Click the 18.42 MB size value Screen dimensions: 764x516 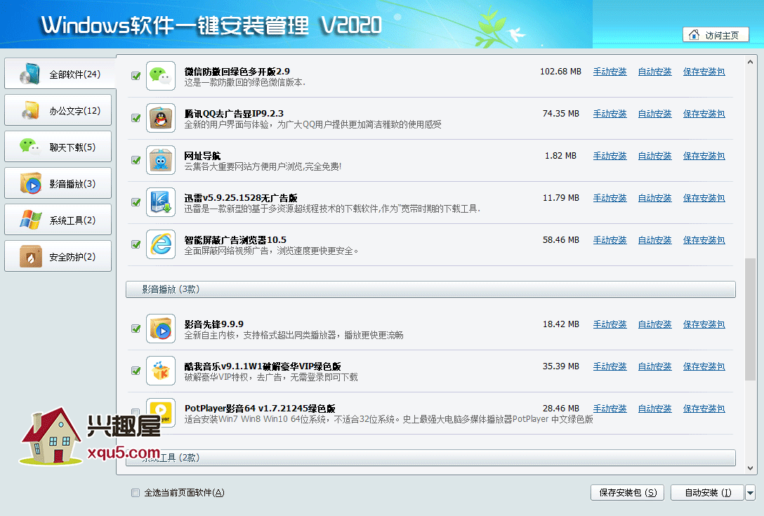[x=561, y=324]
